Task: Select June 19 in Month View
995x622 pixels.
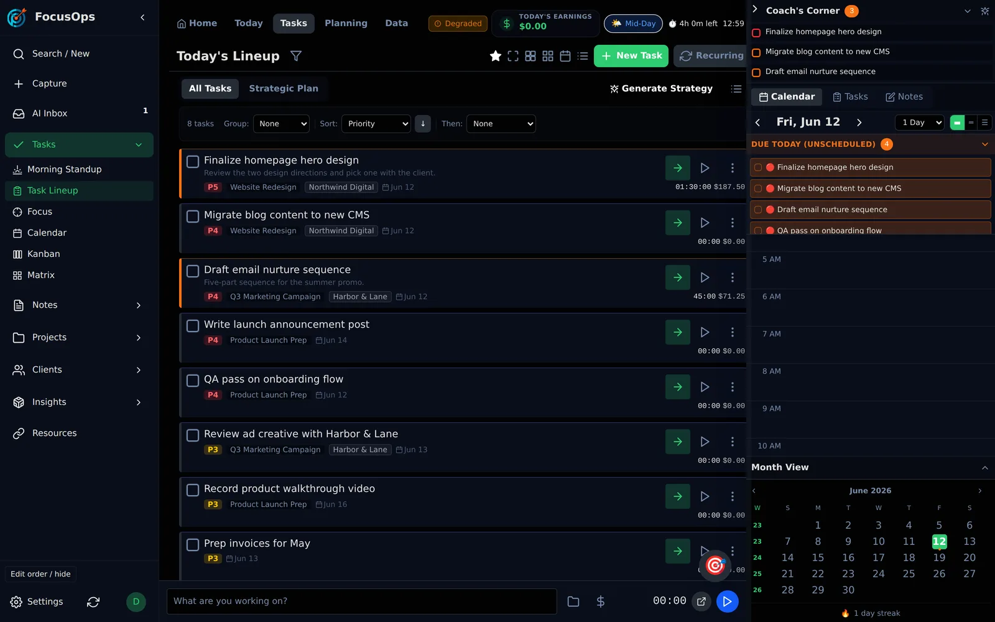Action: [x=939, y=558]
